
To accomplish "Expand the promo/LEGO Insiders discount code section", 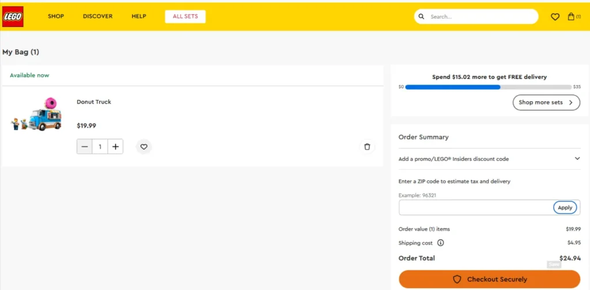I will click(x=490, y=159).
